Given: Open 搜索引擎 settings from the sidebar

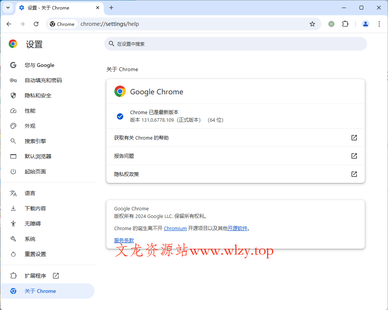Looking at the screenshot, I should [x=35, y=141].
